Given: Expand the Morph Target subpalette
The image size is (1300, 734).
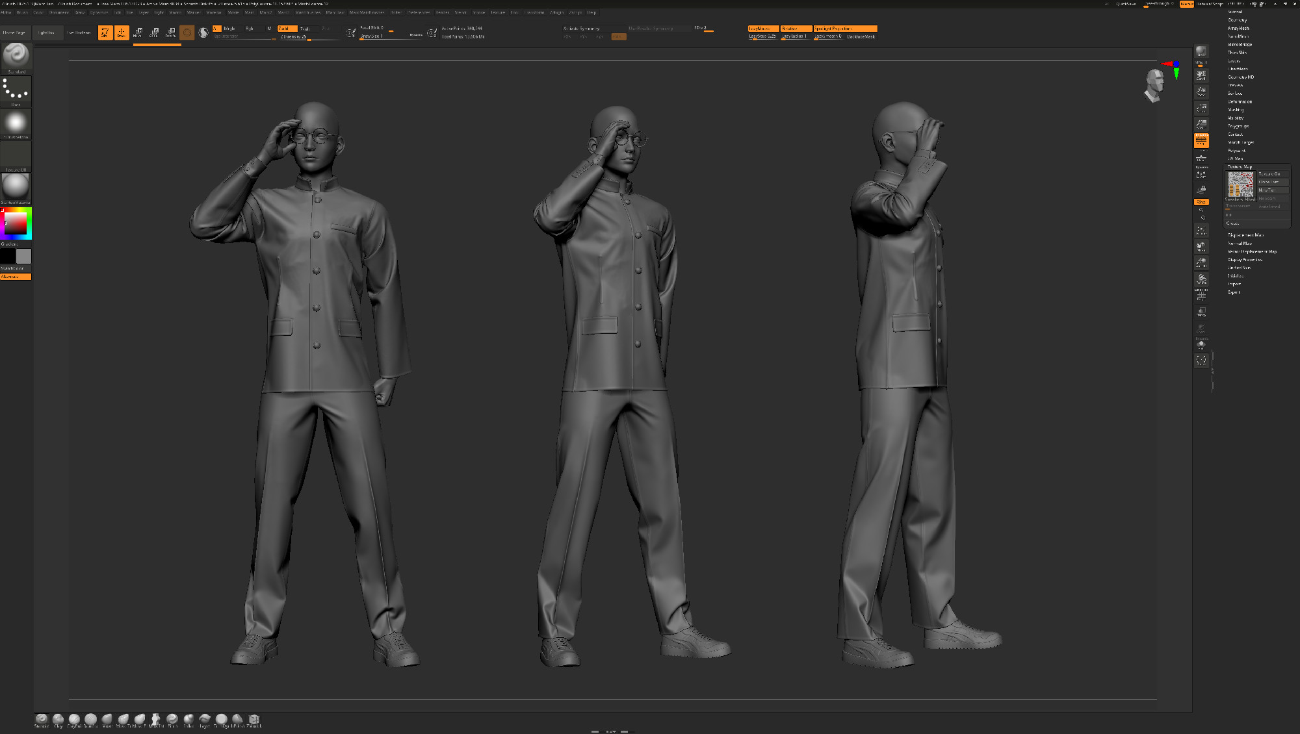Looking at the screenshot, I should [1241, 142].
